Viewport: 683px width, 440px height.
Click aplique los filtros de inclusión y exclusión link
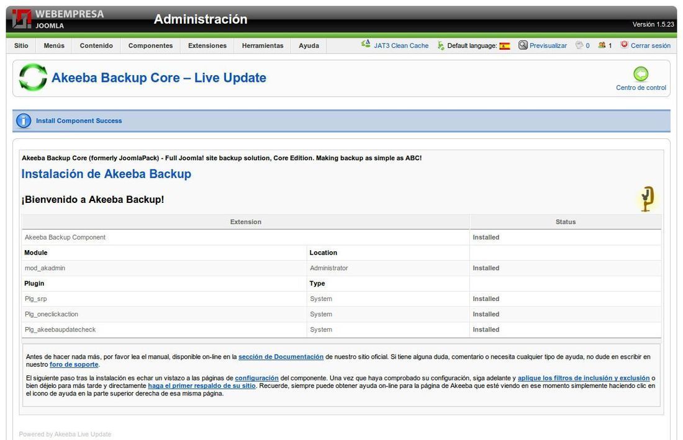click(584, 378)
